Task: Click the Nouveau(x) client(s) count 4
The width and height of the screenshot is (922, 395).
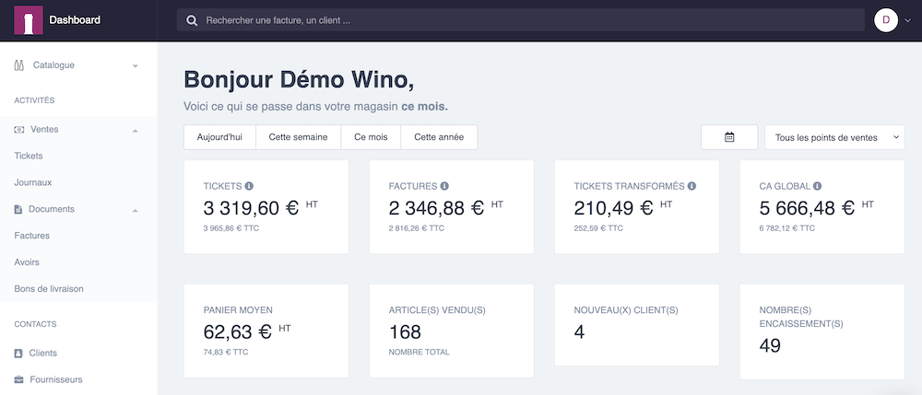Action: (579, 332)
